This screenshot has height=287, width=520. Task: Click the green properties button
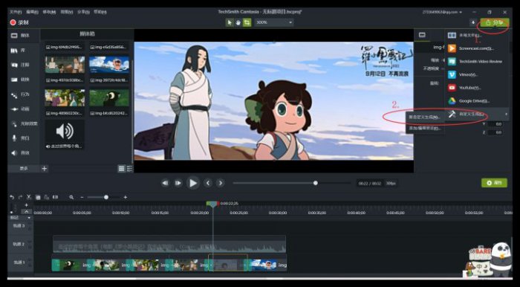click(494, 183)
